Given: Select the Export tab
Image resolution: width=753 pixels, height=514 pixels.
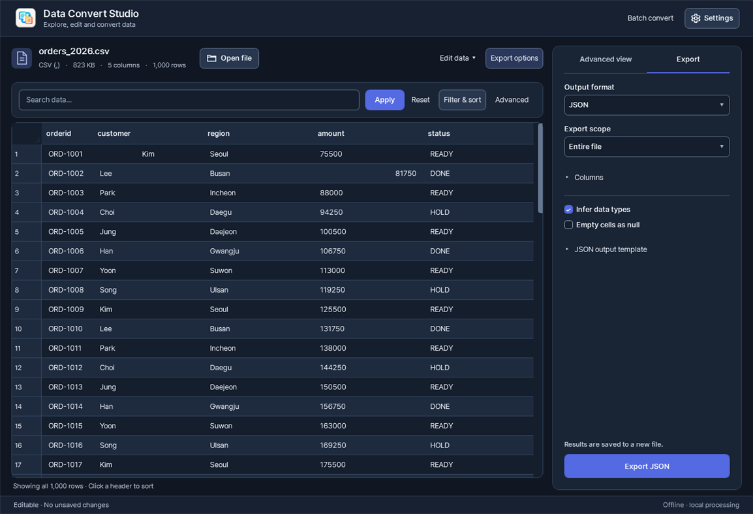Looking at the screenshot, I should click(688, 59).
